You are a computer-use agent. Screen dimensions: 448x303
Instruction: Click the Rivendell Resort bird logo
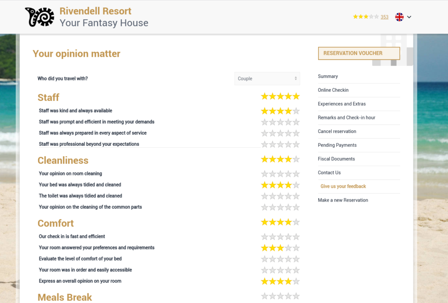[39, 17]
